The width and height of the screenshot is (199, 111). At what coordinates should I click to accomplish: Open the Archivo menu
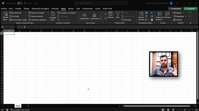pos(4,9)
